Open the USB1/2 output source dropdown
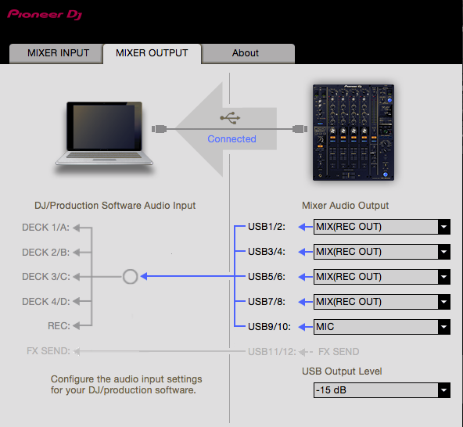The width and height of the screenshot is (463, 427). [x=382, y=227]
